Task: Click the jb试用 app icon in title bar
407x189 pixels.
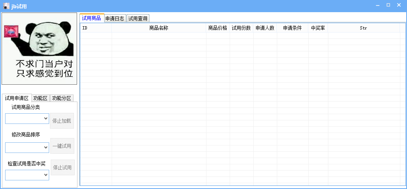Action: (x=6, y=6)
